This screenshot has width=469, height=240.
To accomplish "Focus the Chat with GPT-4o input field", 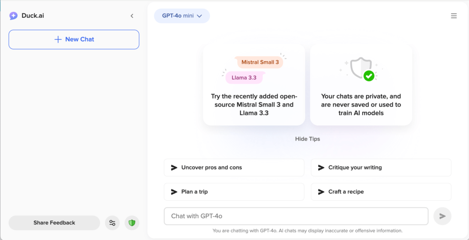I will tap(296, 216).
